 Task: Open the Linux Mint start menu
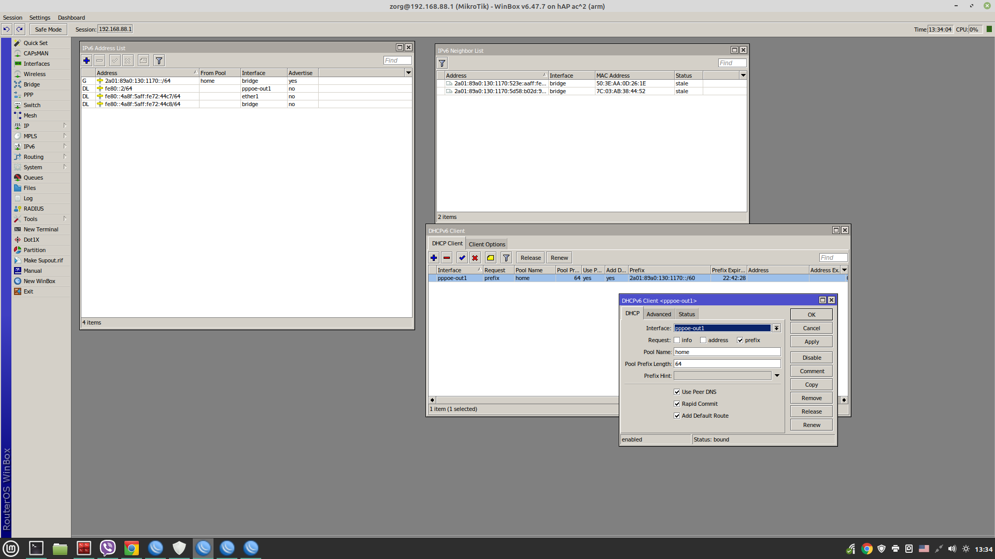11,548
